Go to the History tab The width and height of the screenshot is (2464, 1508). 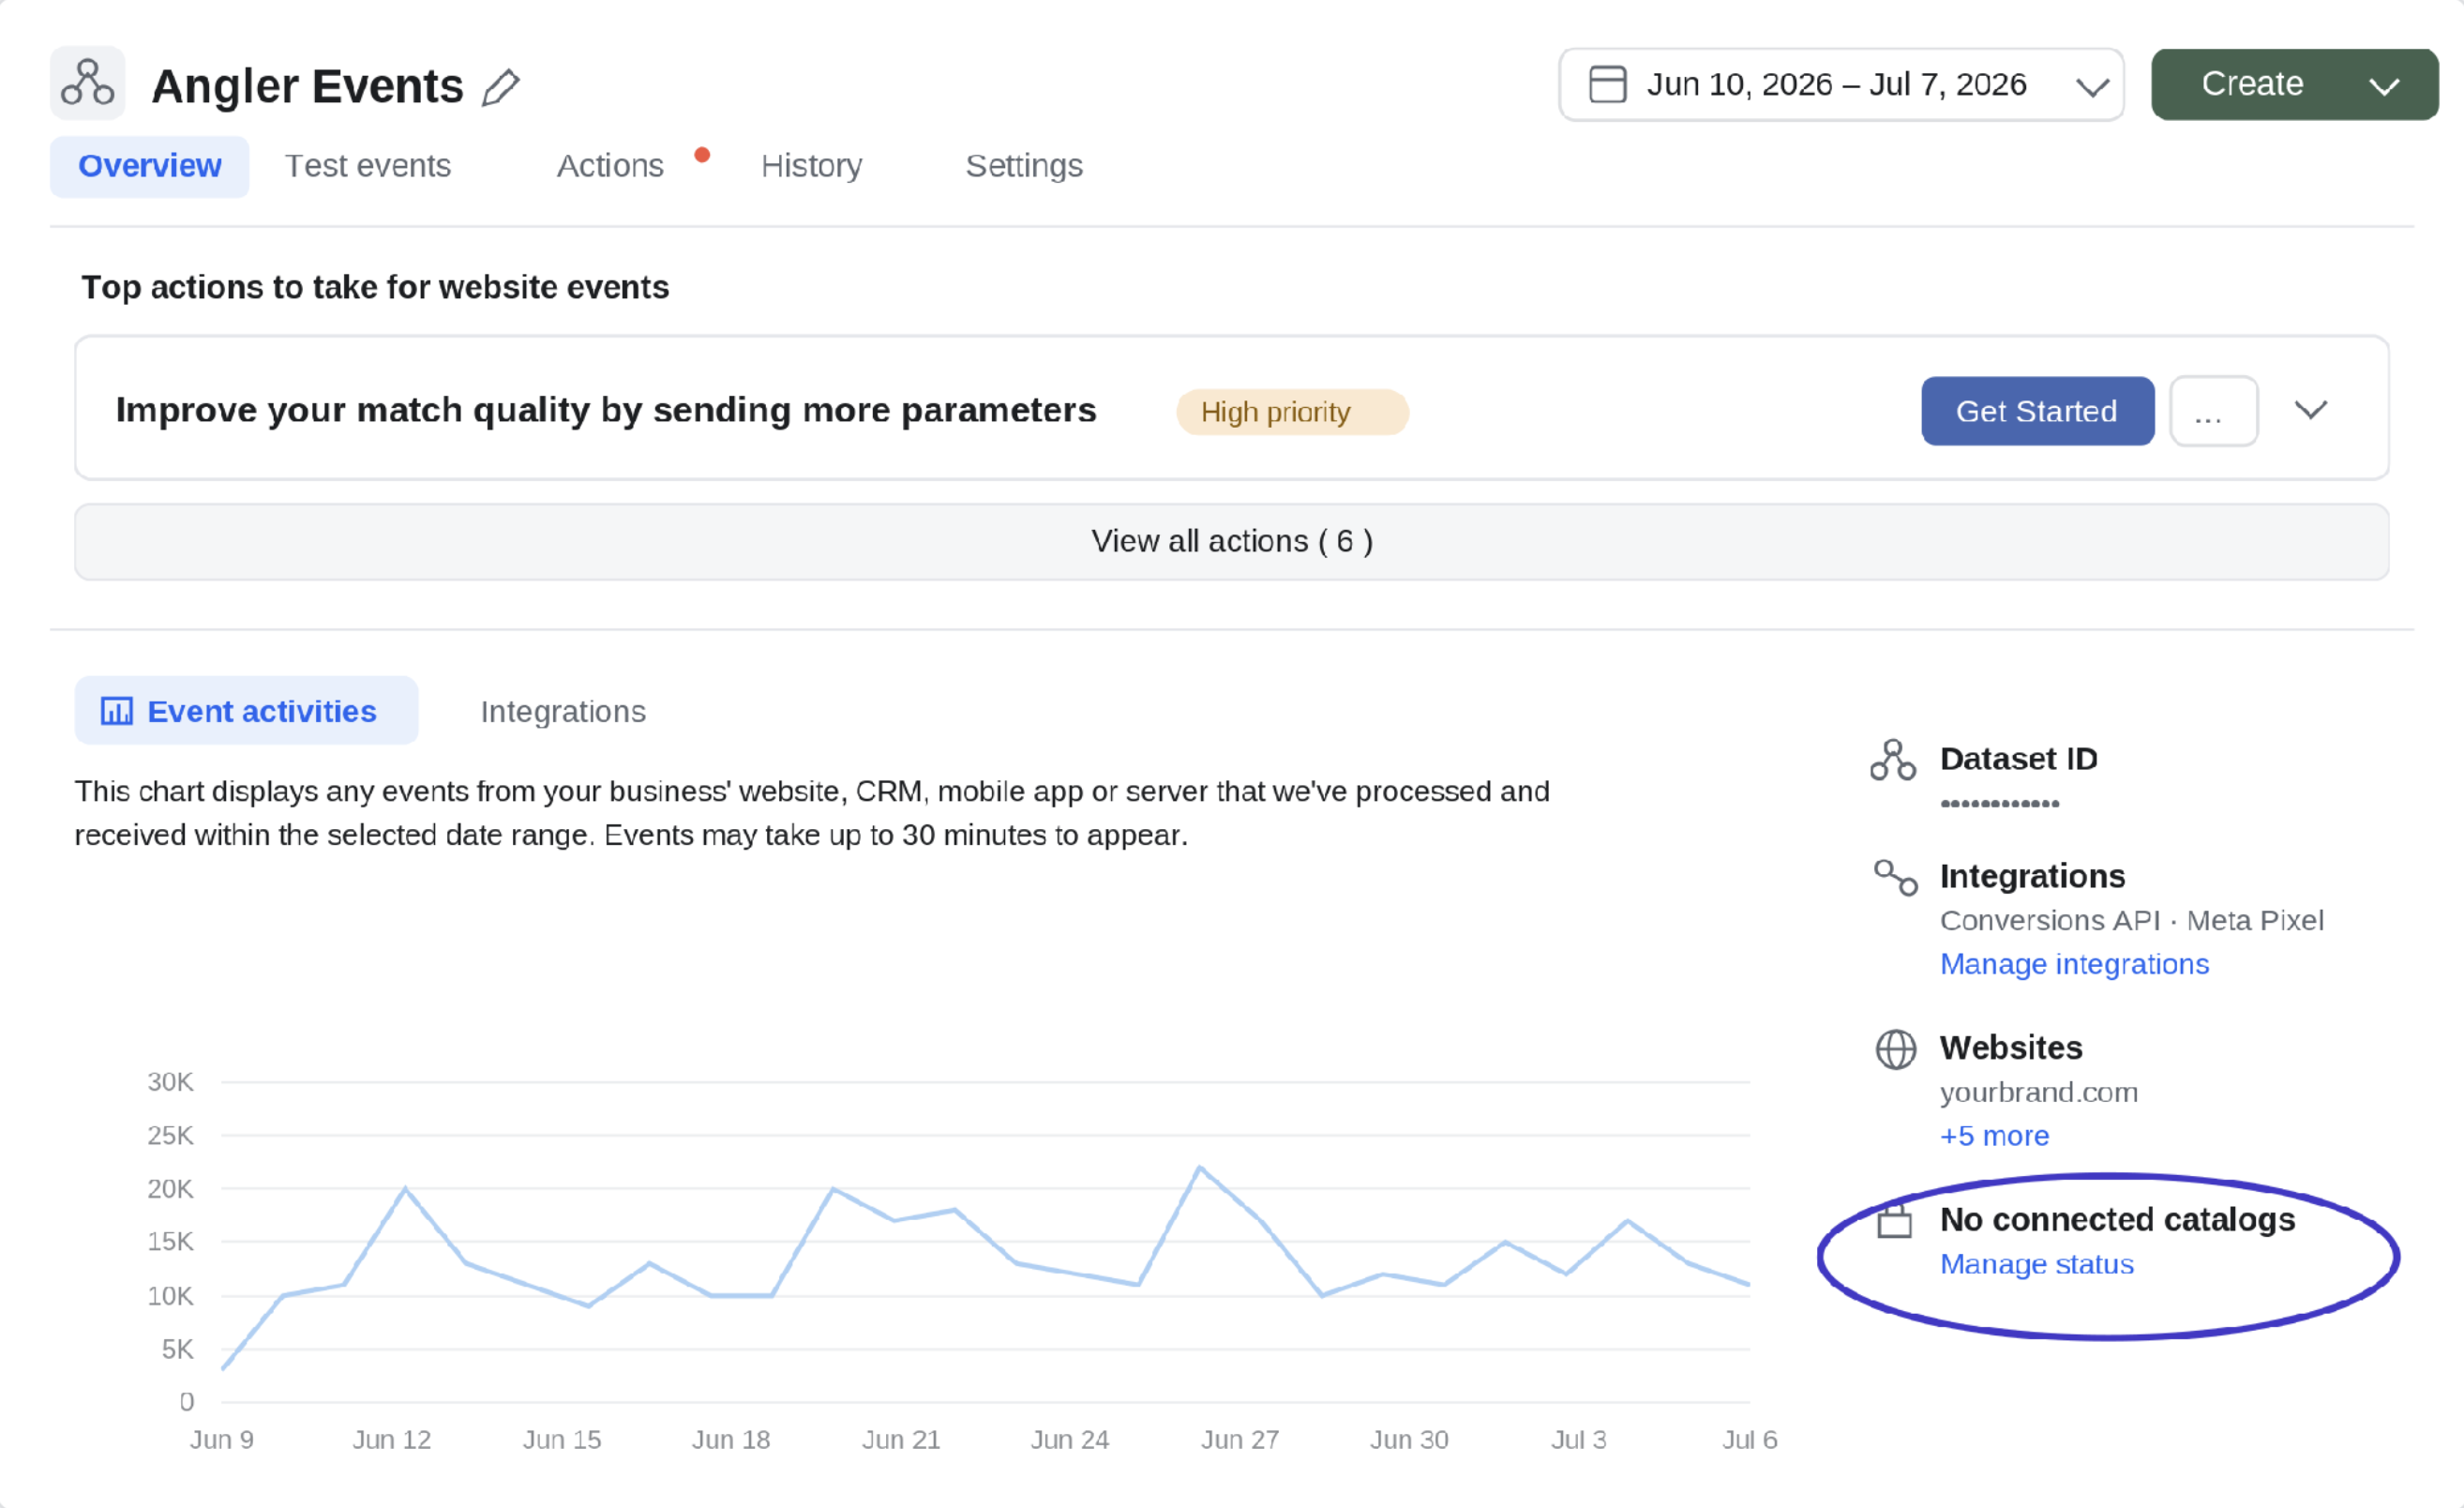811,166
